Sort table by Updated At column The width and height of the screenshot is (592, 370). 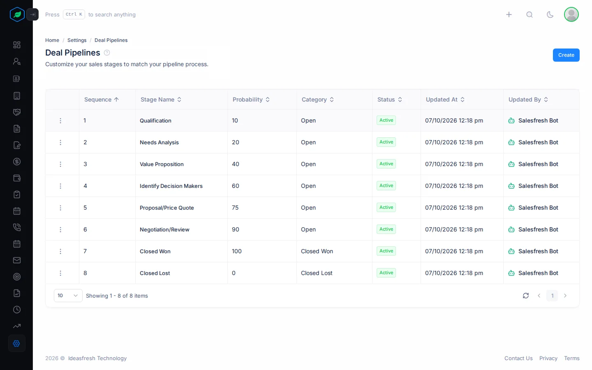tap(445, 99)
